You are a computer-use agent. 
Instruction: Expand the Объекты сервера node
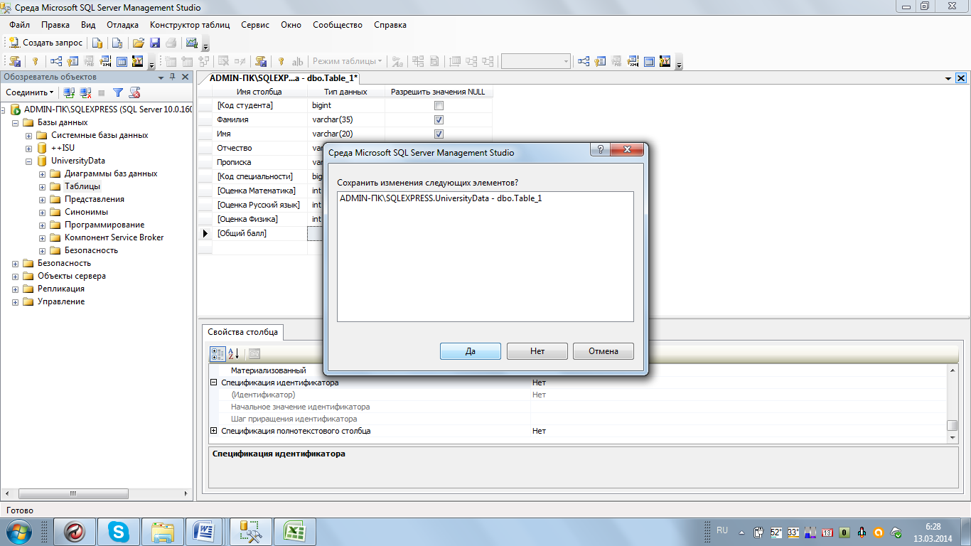(x=16, y=276)
